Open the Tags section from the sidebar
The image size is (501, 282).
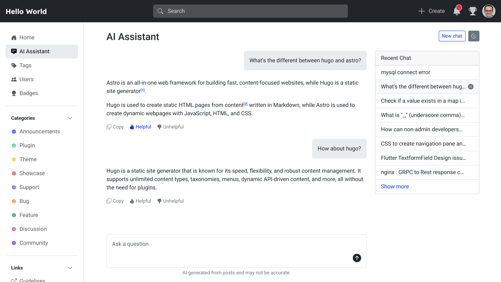point(25,65)
